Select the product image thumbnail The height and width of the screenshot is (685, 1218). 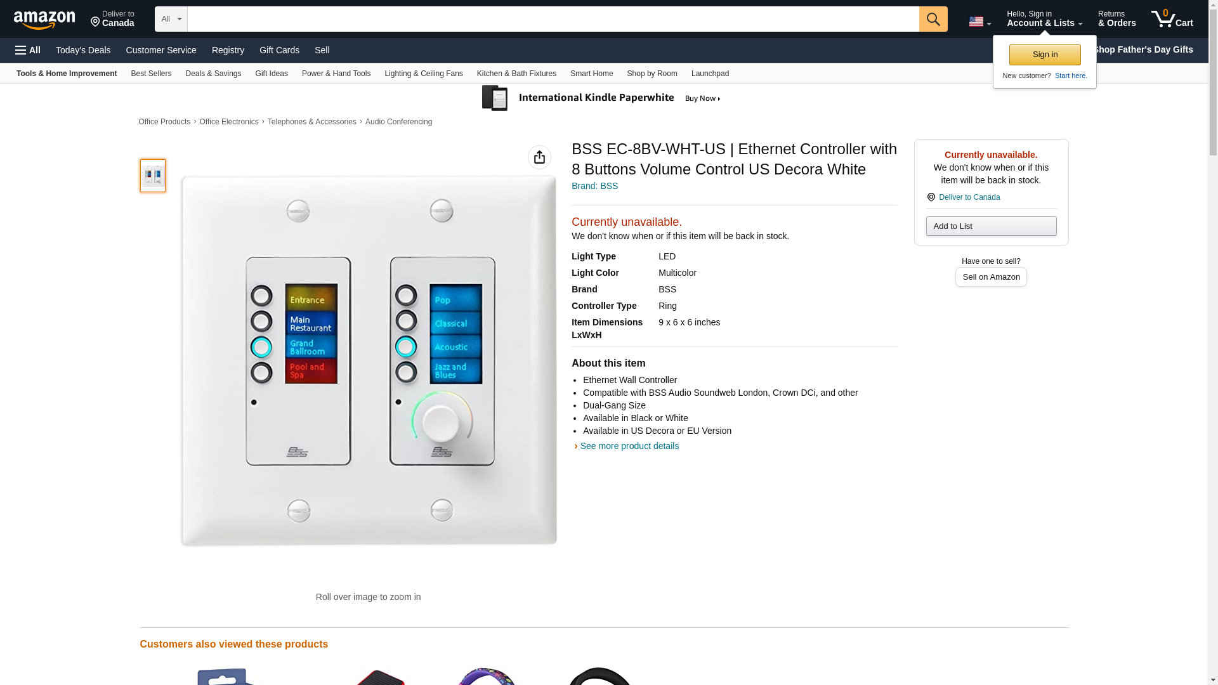point(152,176)
